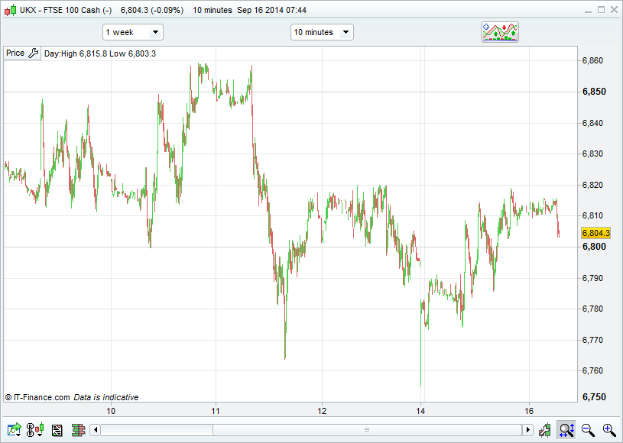Open the indicators and trading systems button
This screenshot has height=443, width=623.
499,31
